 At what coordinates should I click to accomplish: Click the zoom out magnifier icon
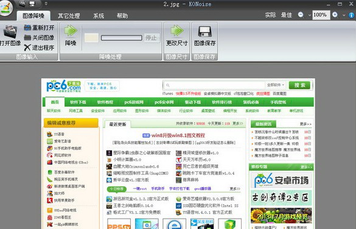pyautogui.click(x=301, y=15)
